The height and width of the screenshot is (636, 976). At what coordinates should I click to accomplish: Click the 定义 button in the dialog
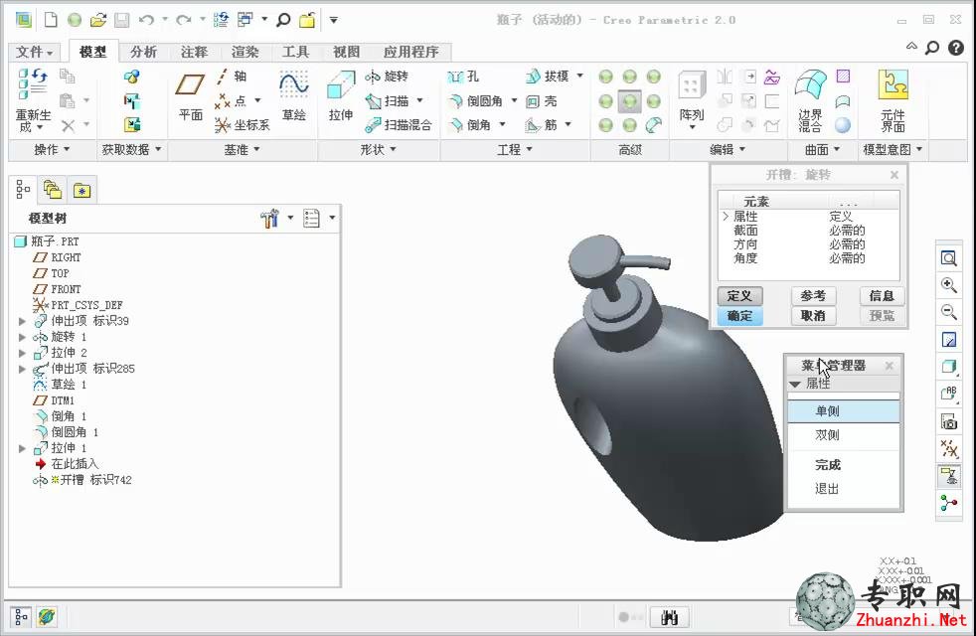click(x=739, y=296)
